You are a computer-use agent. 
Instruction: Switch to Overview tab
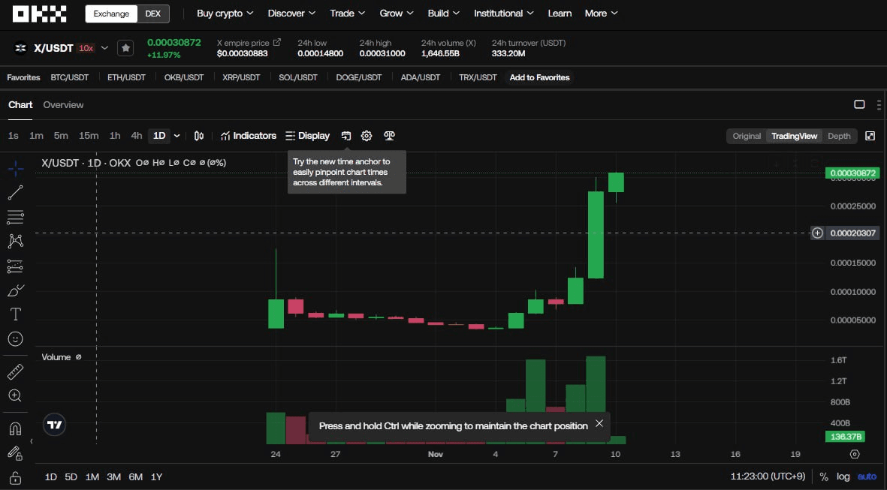pos(63,104)
